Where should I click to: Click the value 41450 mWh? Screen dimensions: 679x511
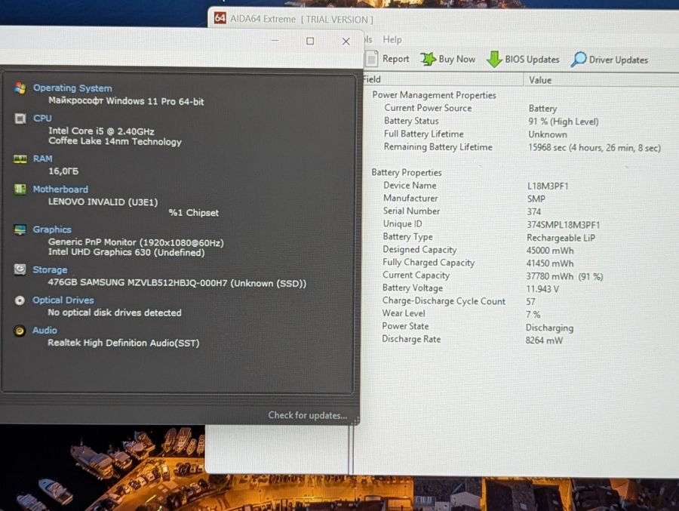click(550, 263)
